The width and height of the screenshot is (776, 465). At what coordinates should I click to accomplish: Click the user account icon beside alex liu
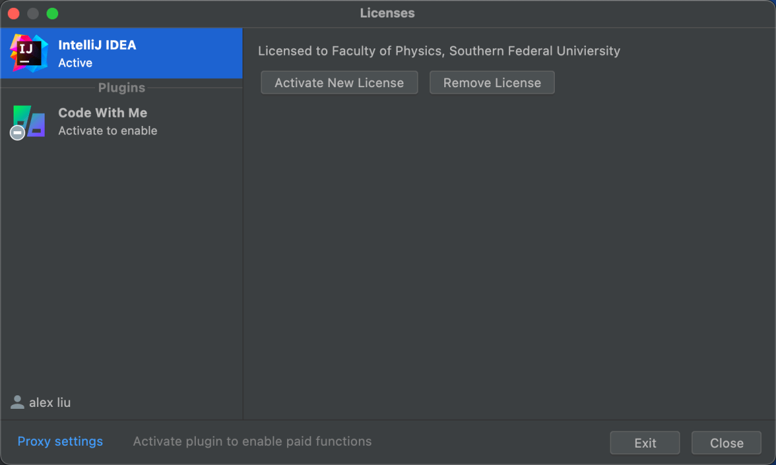pos(17,402)
